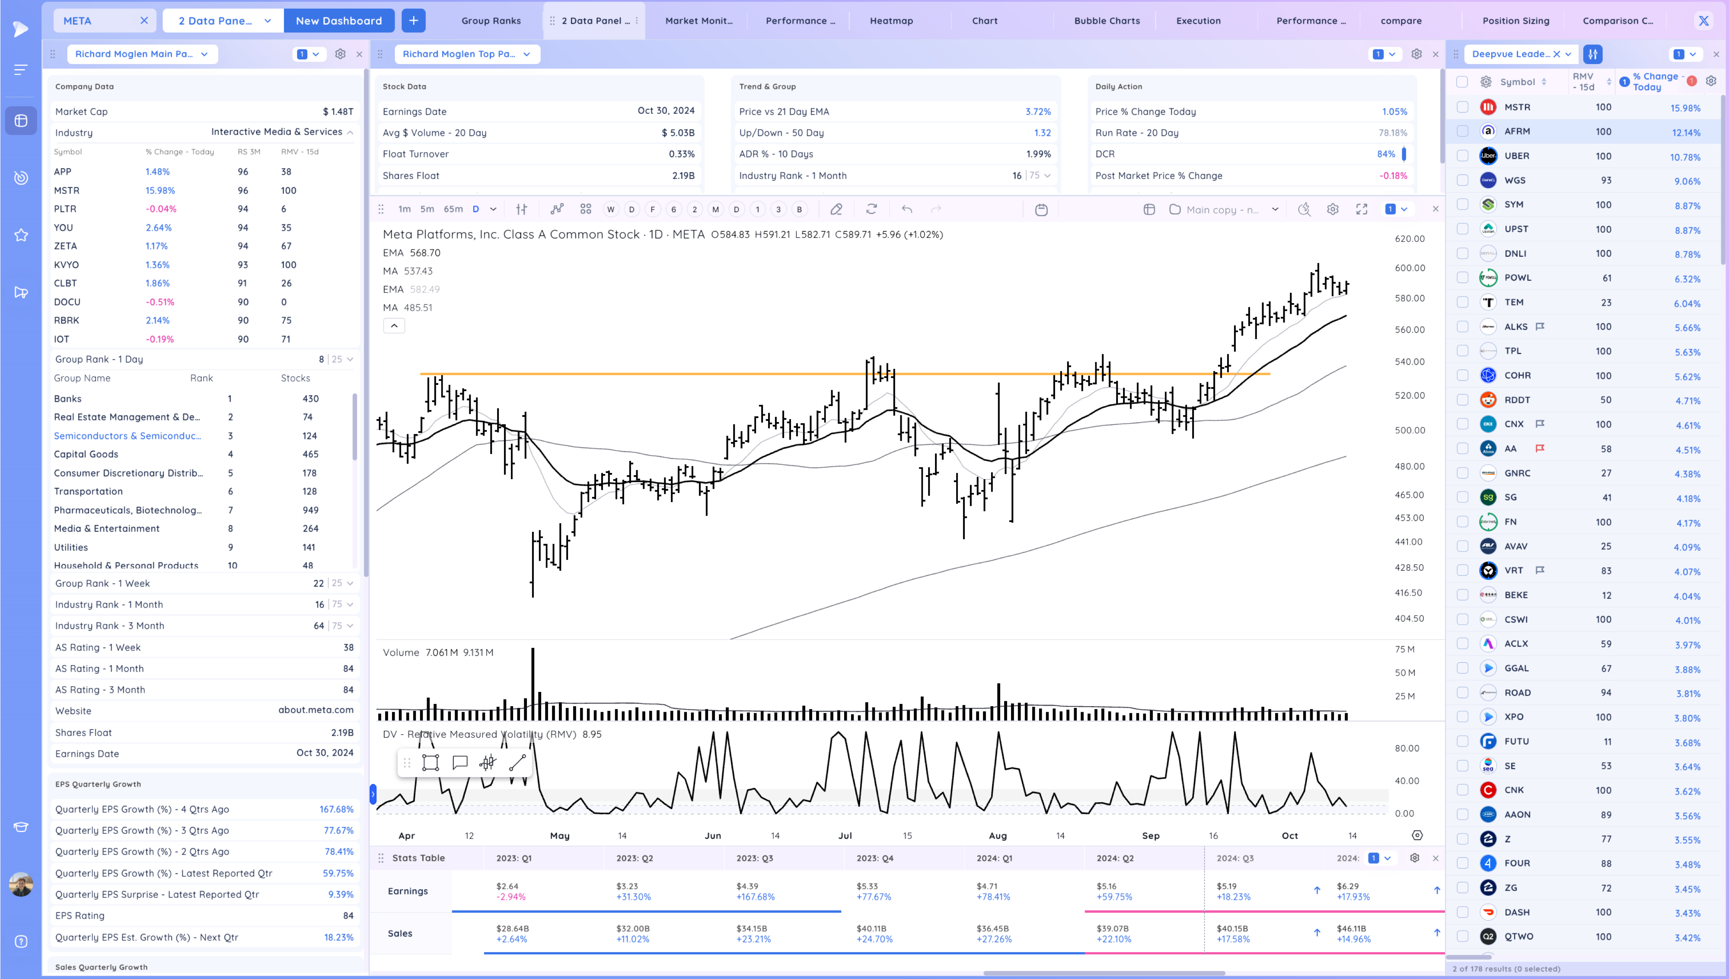Image resolution: width=1729 pixels, height=979 pixels.
Task: Click the chart type bars icon
Action: click(x=521, y=209)
